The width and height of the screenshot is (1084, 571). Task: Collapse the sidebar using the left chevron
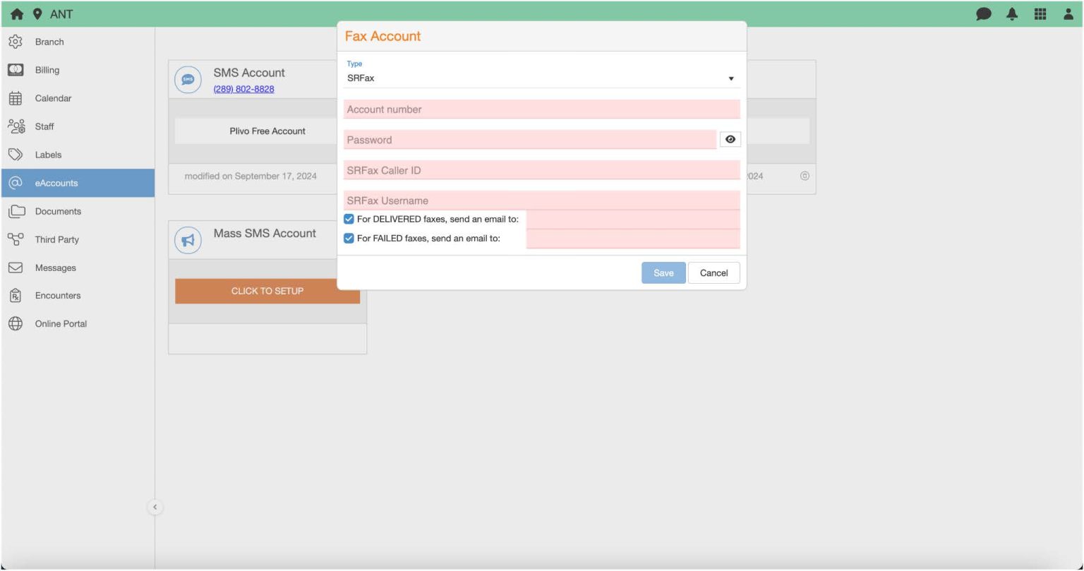(x=155, y=507)
